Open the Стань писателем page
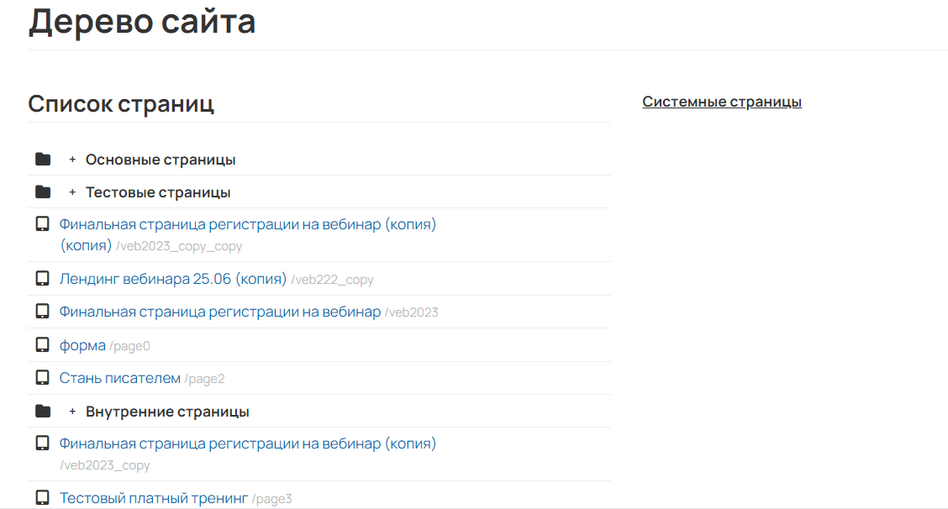948x509 pixels. click(119, 378)
